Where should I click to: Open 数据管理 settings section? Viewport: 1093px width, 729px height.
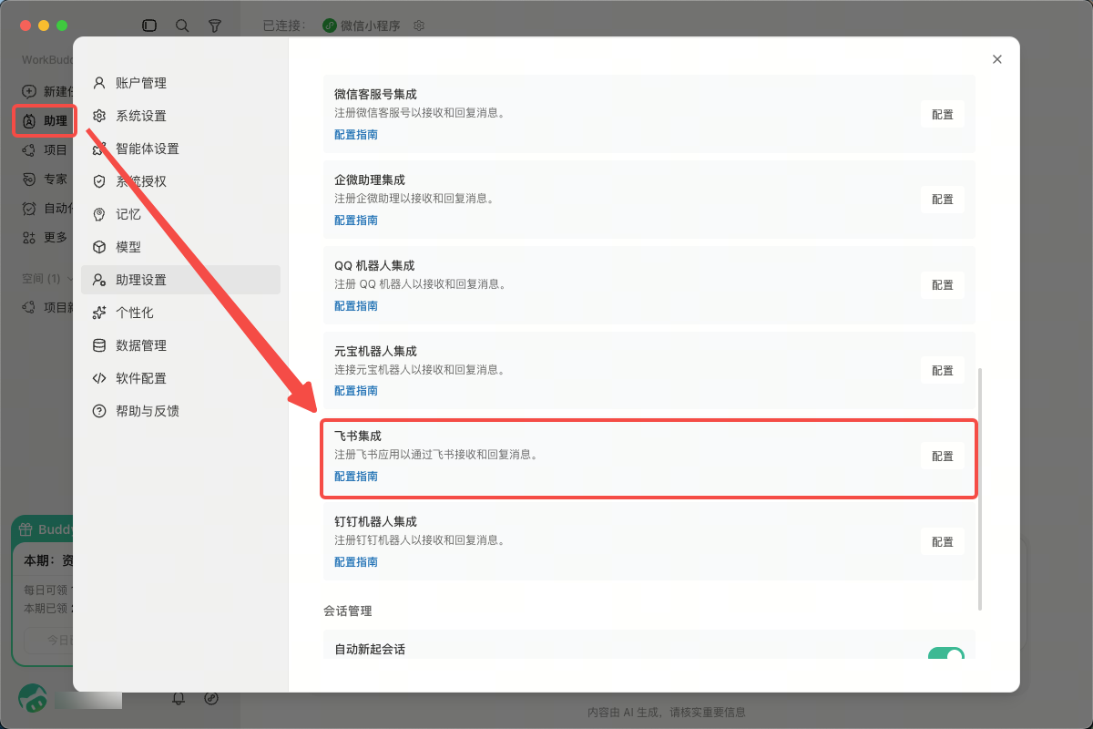[180, 345]
